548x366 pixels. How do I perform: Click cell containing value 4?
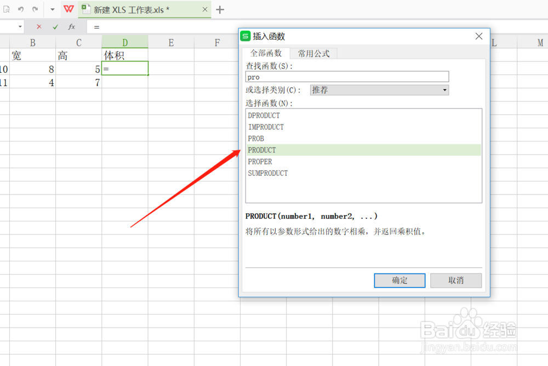[32, 83]
